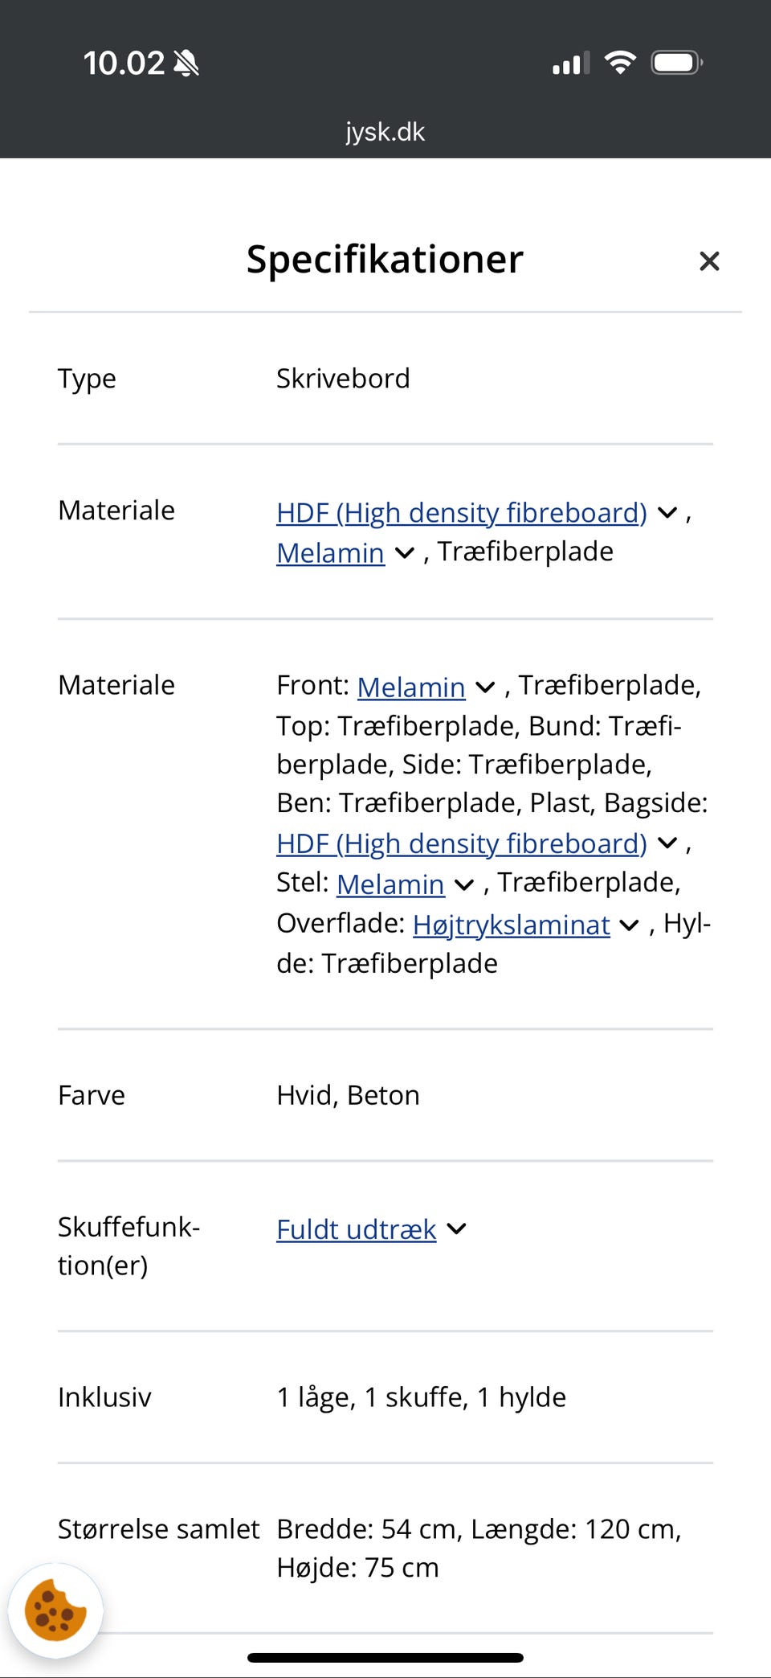Tap the battery indicator icon
Screen dimensions: 771x1678
click(675, 61)
